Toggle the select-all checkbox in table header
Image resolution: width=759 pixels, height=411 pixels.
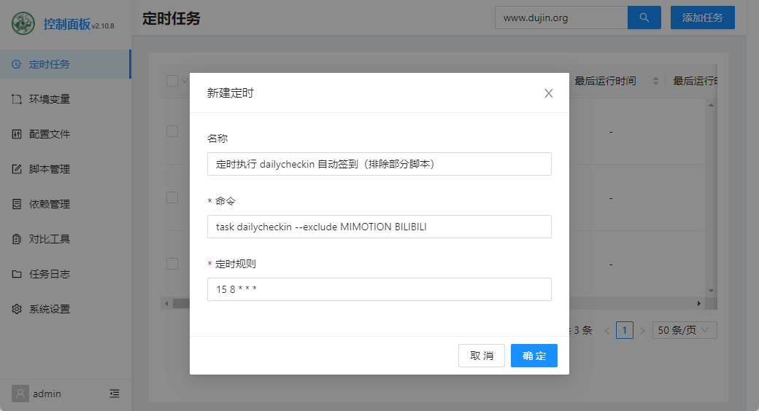click(172, 81)
